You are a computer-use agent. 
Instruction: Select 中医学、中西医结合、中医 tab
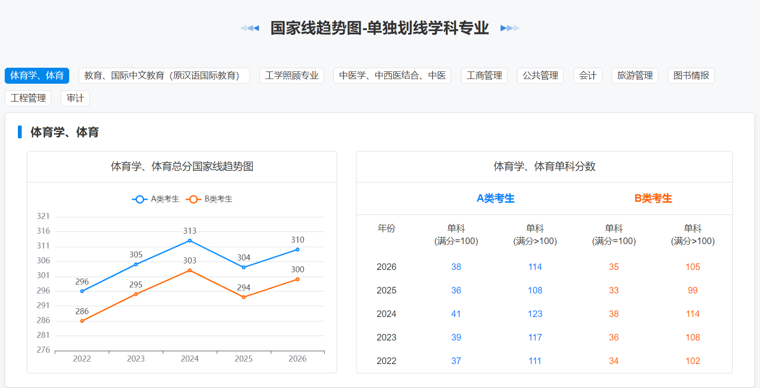pos(392,76)
